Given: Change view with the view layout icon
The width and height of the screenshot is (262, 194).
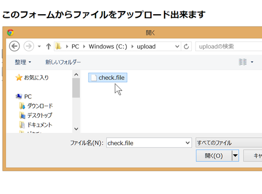Looking at the screenshot, I should 243,62.
